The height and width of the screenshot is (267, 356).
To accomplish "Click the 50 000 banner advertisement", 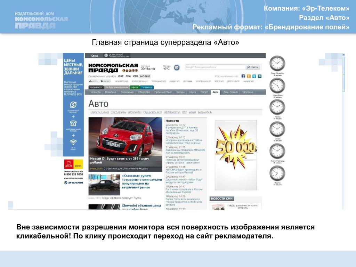I will click(236, 155).
